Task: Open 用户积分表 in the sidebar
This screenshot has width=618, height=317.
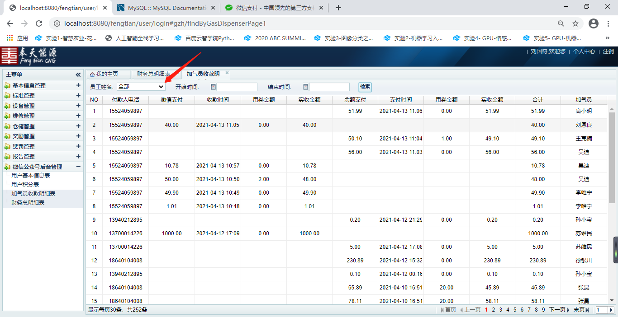Action: [25, 184]
